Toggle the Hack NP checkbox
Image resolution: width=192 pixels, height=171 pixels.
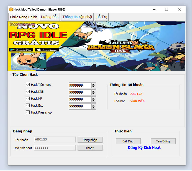(x=28, y=99)
